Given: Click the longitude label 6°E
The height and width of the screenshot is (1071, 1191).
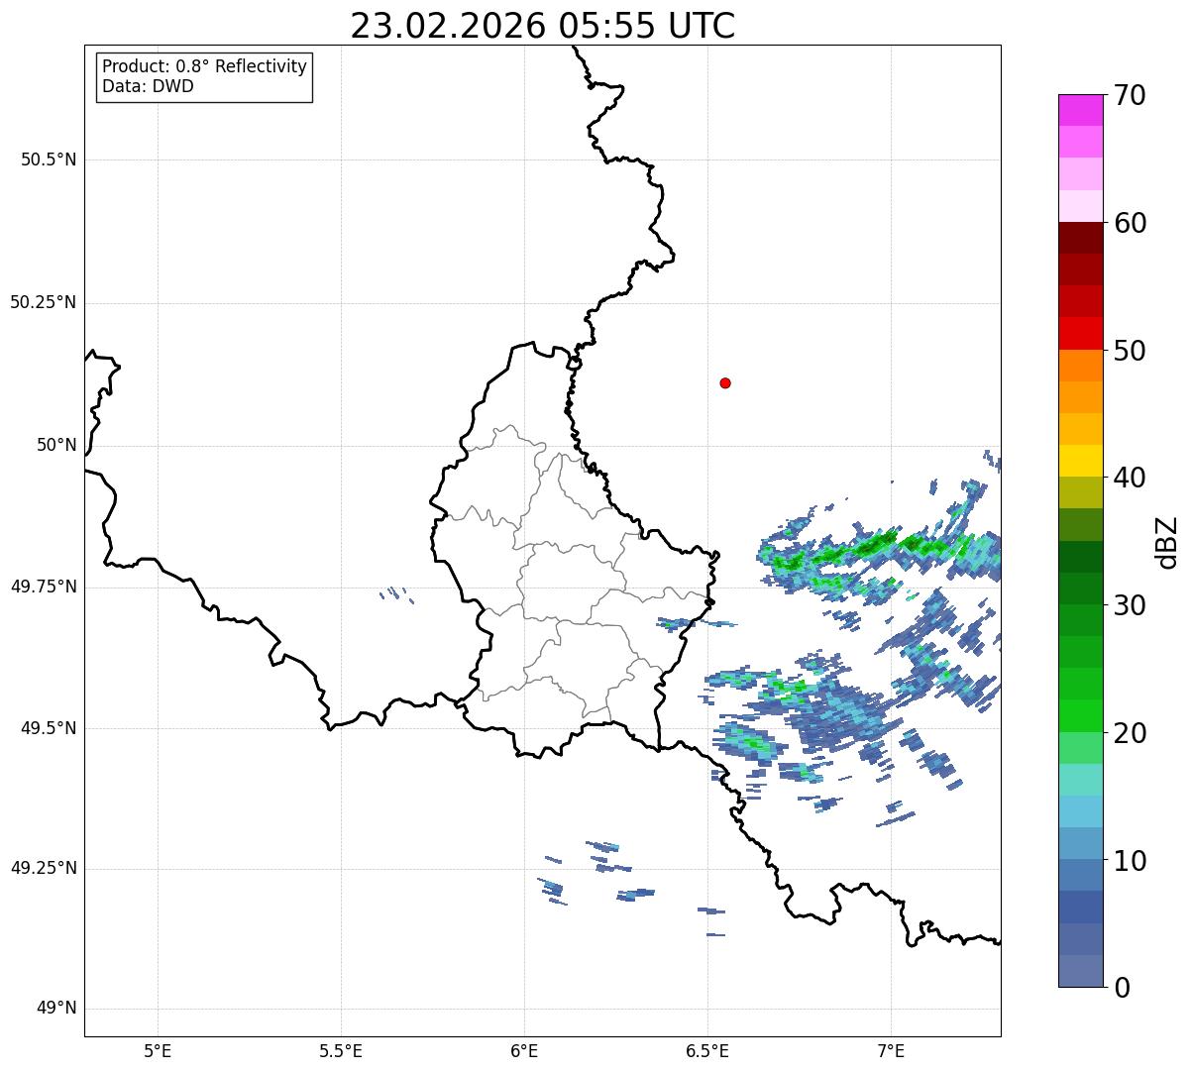Looking at the screenshot, I should 524,1050.
